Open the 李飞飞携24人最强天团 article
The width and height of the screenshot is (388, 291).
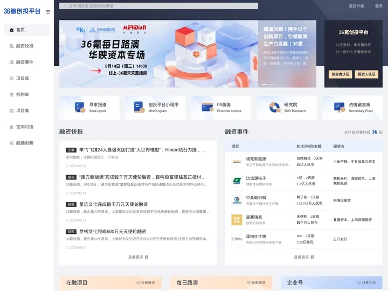point(142,150)
